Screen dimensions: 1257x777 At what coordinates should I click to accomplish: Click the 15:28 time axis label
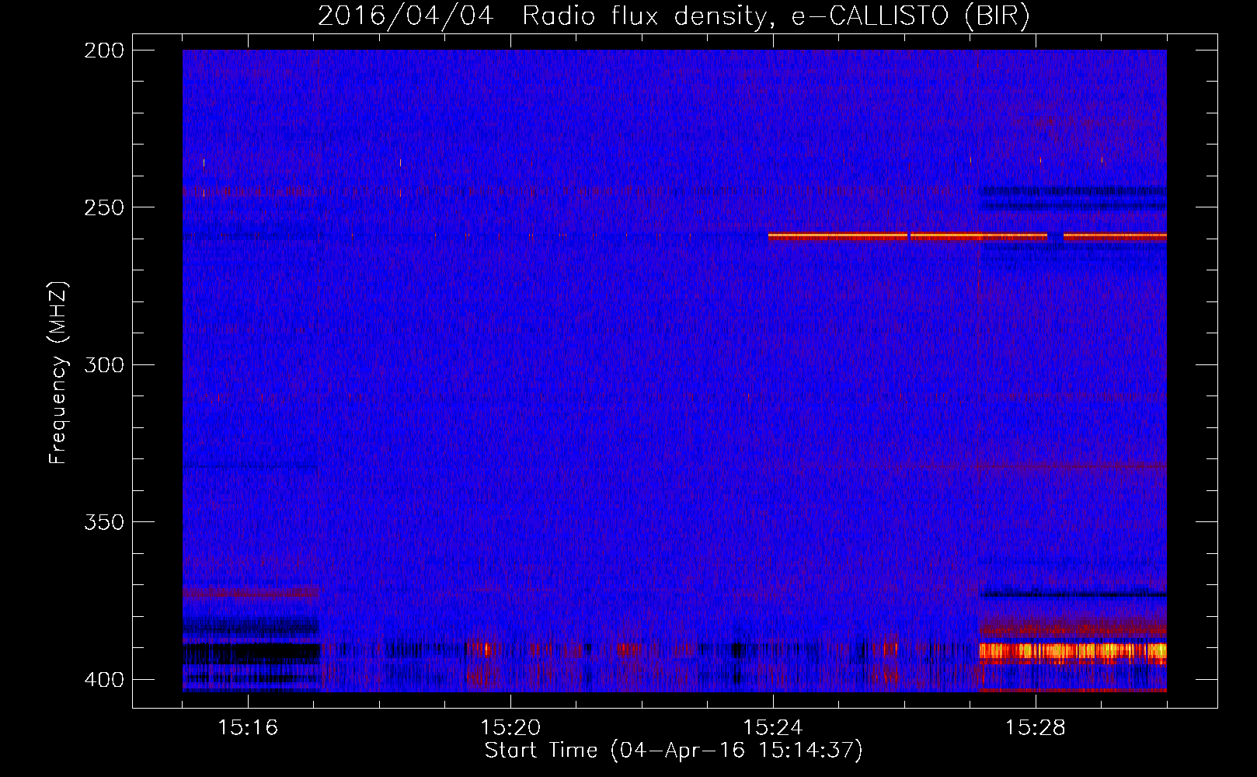click(1036, 728)
